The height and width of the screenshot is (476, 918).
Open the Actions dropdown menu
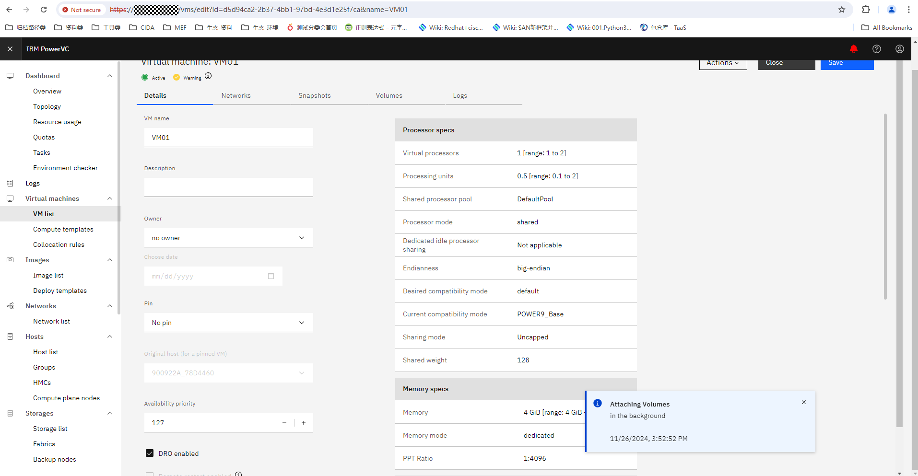723,64
